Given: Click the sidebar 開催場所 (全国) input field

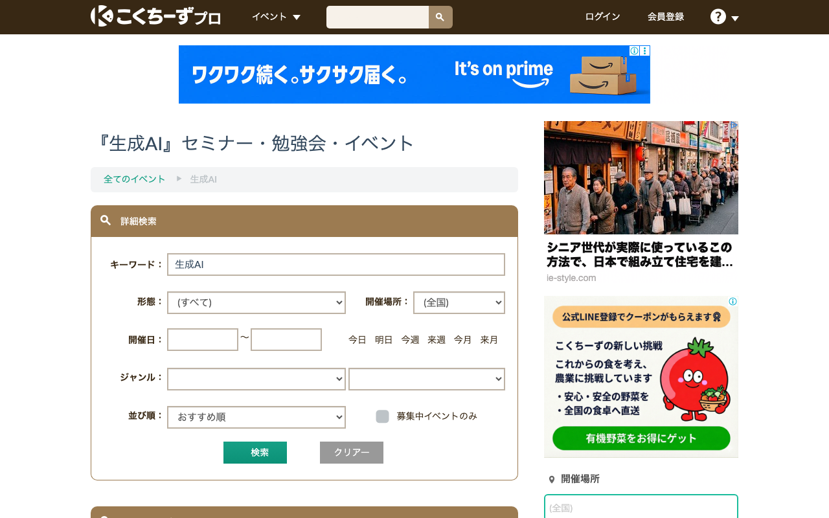Looking at the screenshot, I should point(641,508).
